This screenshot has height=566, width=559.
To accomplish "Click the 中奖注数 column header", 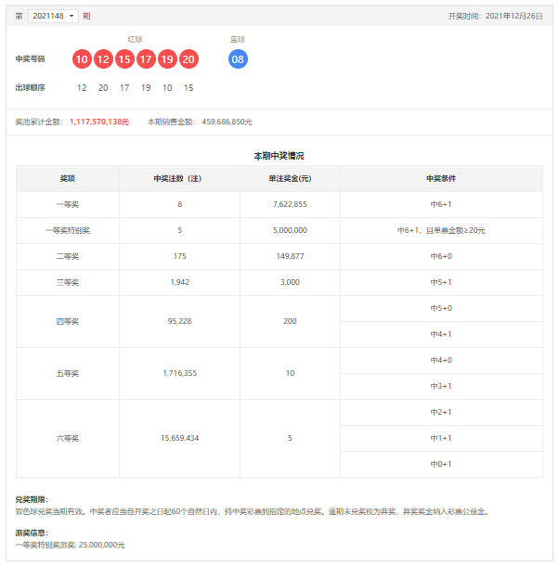I will click(179, 178).
